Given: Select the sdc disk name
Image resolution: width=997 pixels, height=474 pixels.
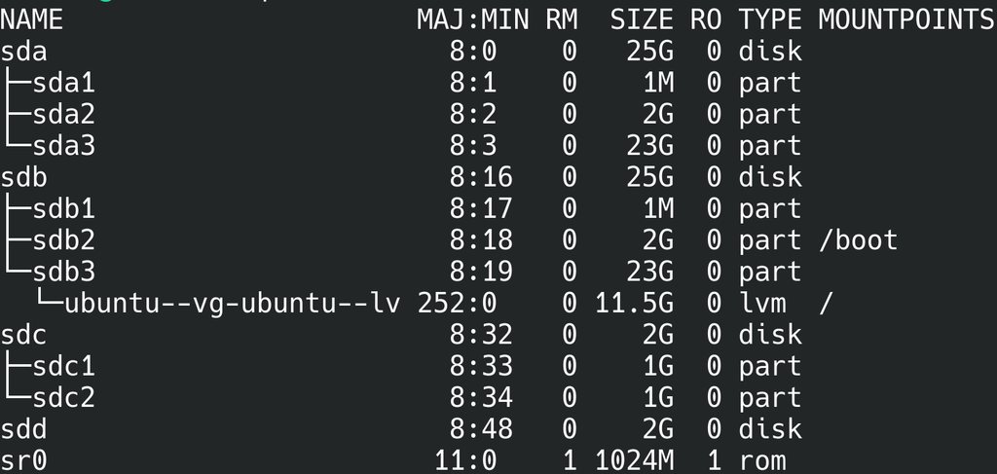Looking at the screenshot, I should click(23, 335).
